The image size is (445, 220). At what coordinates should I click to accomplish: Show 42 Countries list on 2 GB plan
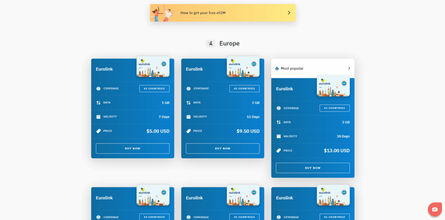(244, 89)
